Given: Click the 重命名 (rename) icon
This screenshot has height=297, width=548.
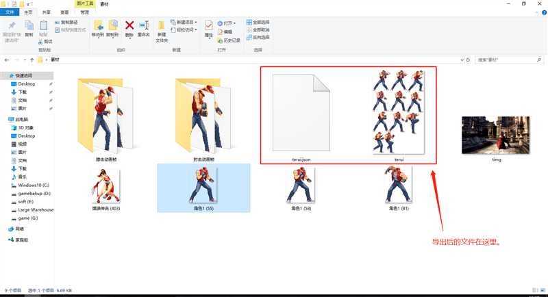Looking at the screenshot, I should [x=144, y=25].
